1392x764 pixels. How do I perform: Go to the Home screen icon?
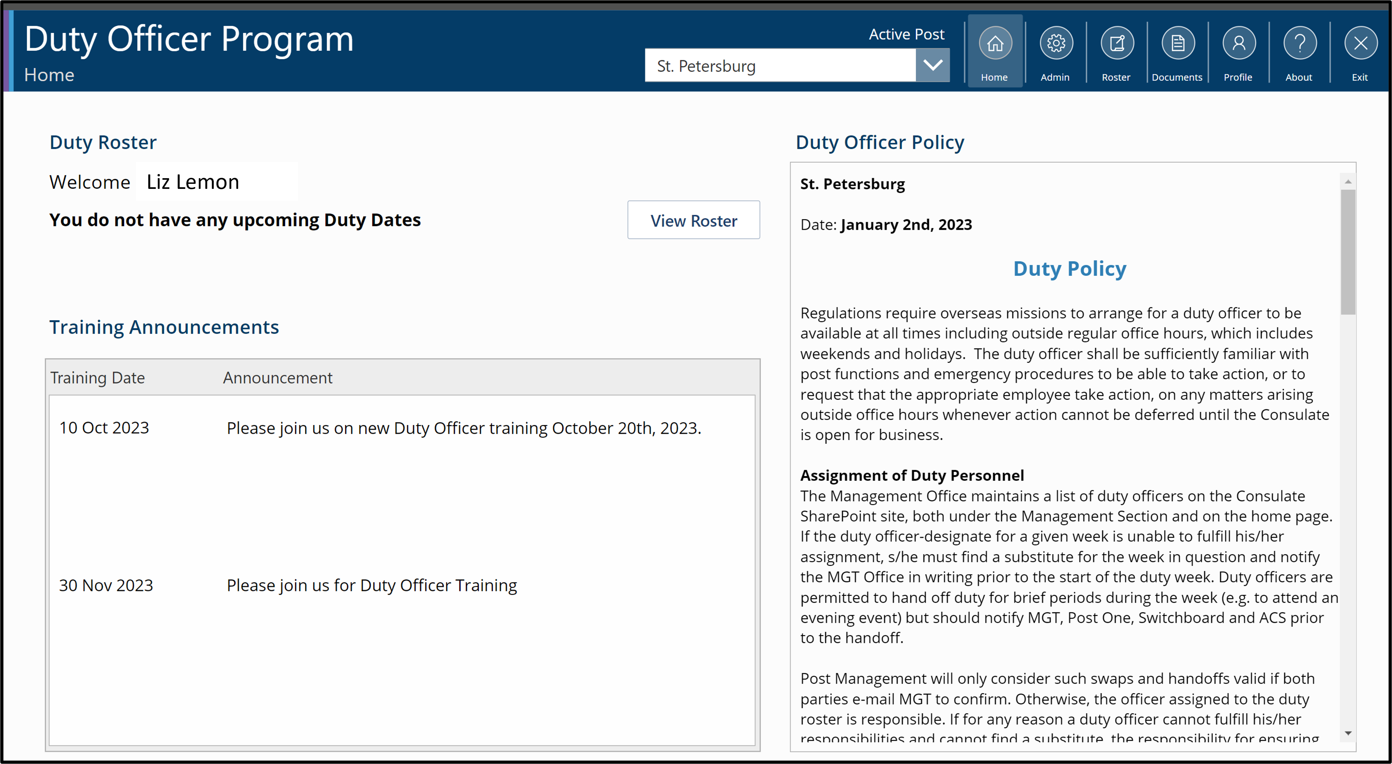995,43
